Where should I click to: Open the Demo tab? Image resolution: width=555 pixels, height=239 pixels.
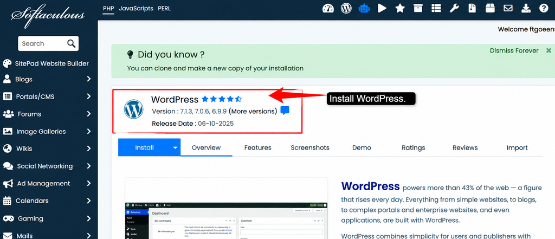(x=362, y=147)
